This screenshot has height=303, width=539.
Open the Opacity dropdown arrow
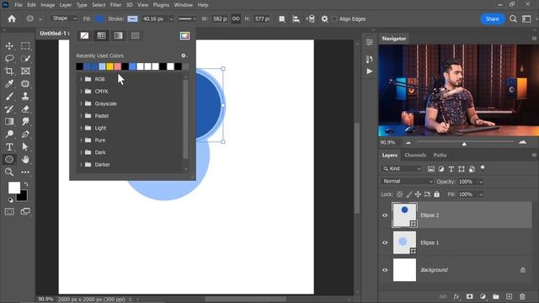(481, 182)
